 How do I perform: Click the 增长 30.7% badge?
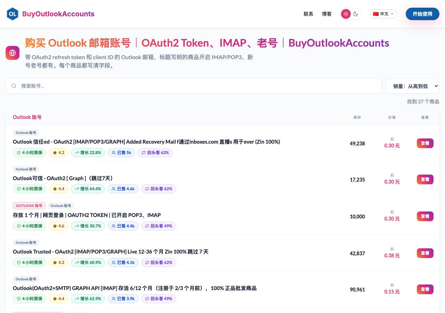tap(88, 226)
